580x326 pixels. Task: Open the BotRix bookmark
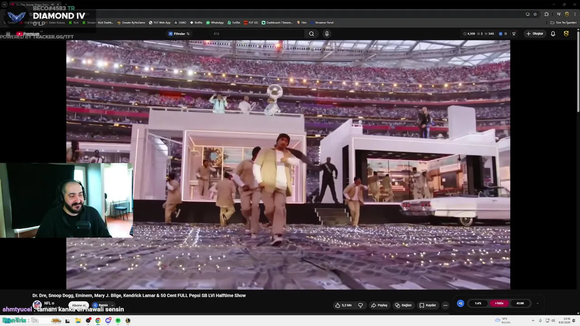pyautogui.click(x=196, y=23)
